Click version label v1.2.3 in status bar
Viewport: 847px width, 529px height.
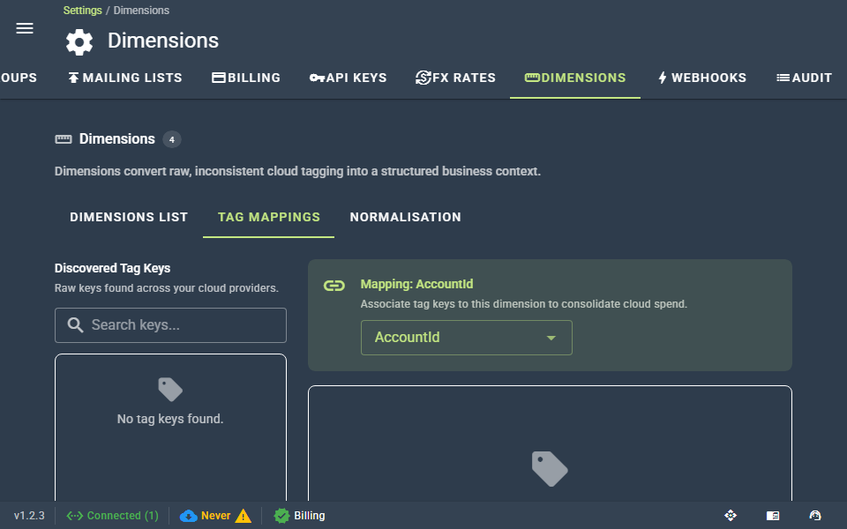tap(29, 516)
